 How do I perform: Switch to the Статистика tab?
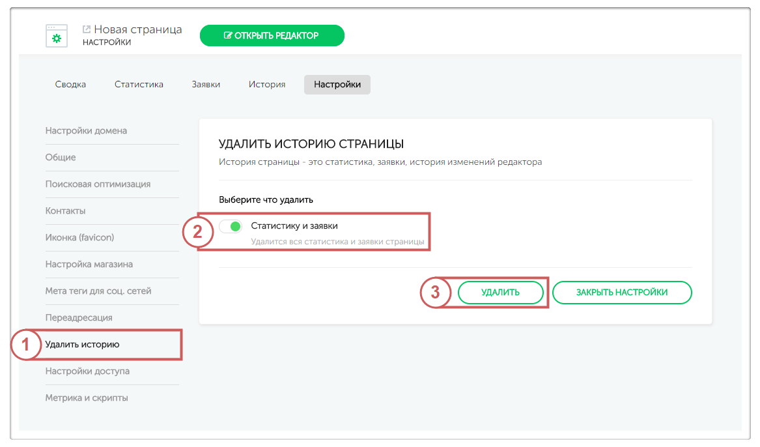point(139,84)
